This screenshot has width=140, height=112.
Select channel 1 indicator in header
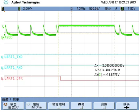pos(3,9)
